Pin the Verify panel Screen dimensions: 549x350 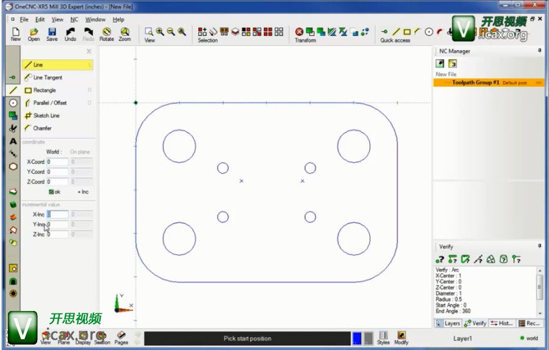[540, 246]
